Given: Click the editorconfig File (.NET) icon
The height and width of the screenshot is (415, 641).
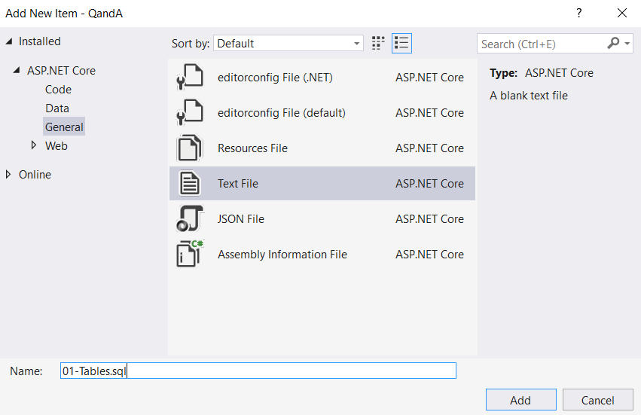Looking at the screenshot, I should 190,78.
